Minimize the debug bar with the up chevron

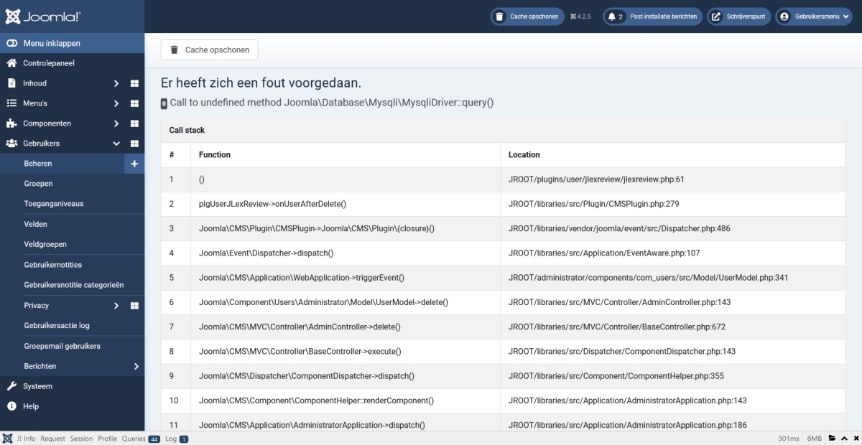(x=844, y=439)
